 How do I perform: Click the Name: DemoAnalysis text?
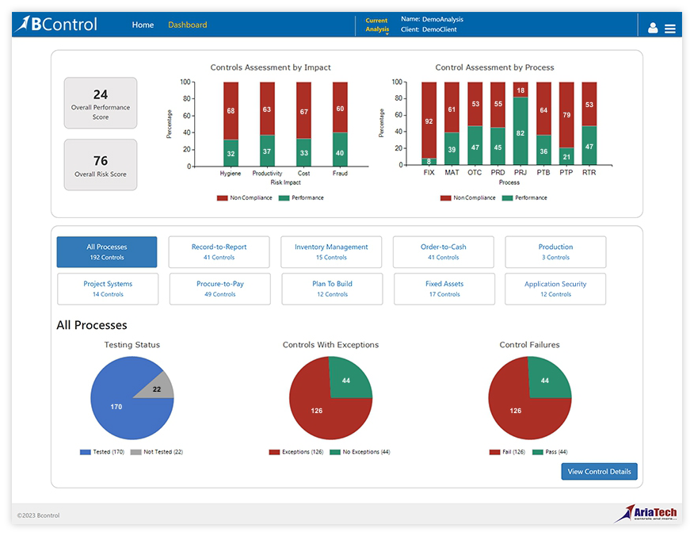(432, 19)
